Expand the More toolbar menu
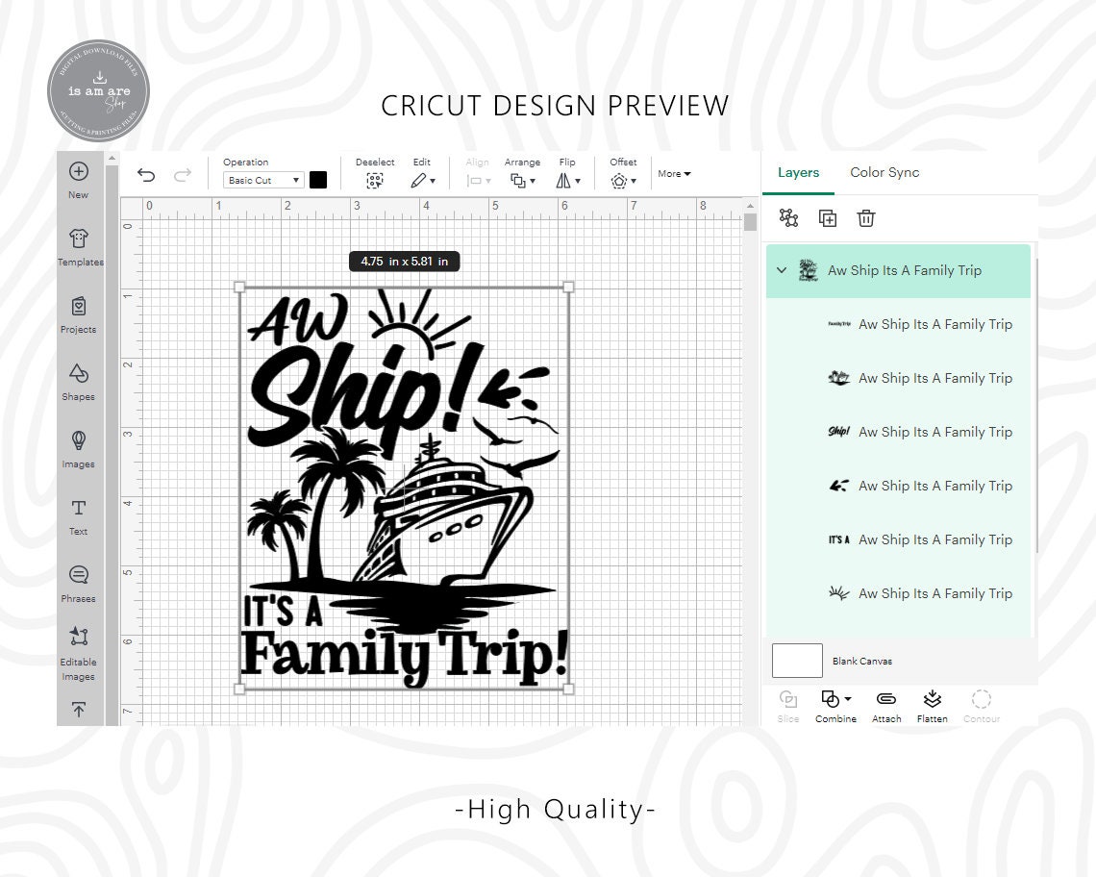The width and height of the screenshot is (1096, 877). click(x=674, y=173)
